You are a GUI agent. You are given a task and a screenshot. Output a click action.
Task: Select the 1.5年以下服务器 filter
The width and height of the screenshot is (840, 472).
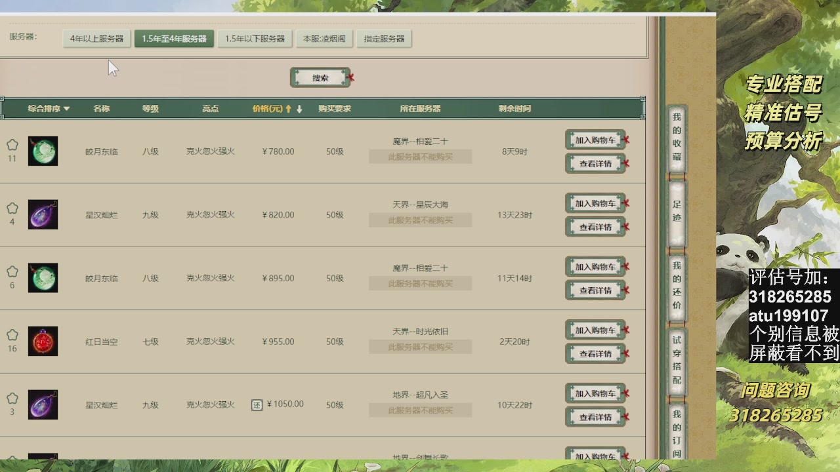point(255,39)
